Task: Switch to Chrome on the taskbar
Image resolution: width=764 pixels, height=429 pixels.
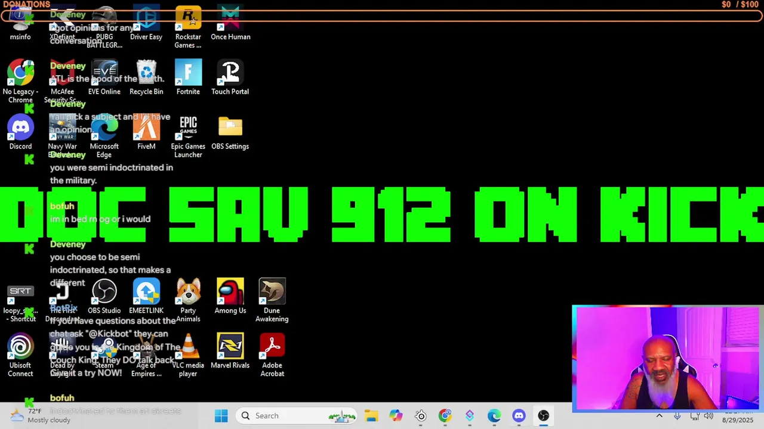Action: point(445,416)
